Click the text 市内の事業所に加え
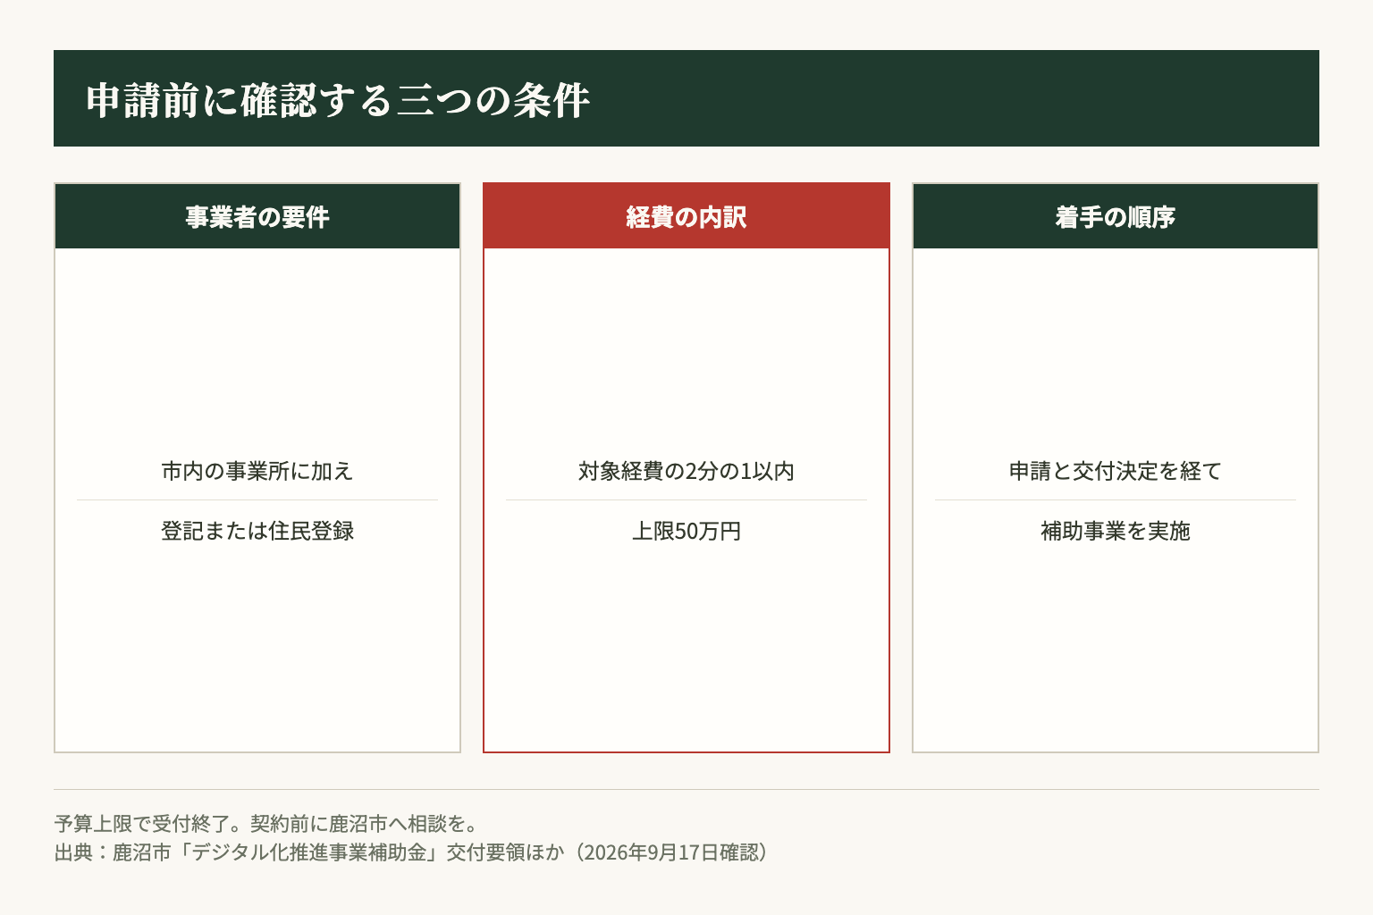 257,471
